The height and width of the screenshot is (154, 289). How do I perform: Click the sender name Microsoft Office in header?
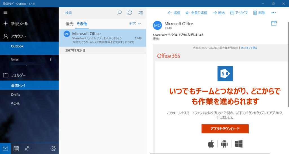click(x=179, y=24)
